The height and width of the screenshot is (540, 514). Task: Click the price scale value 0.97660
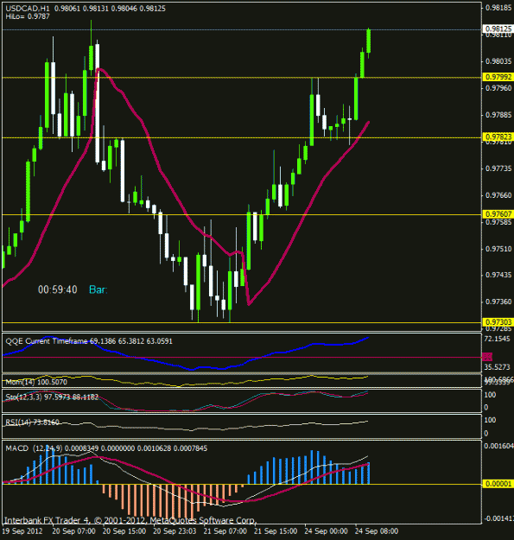coord(498,195)
